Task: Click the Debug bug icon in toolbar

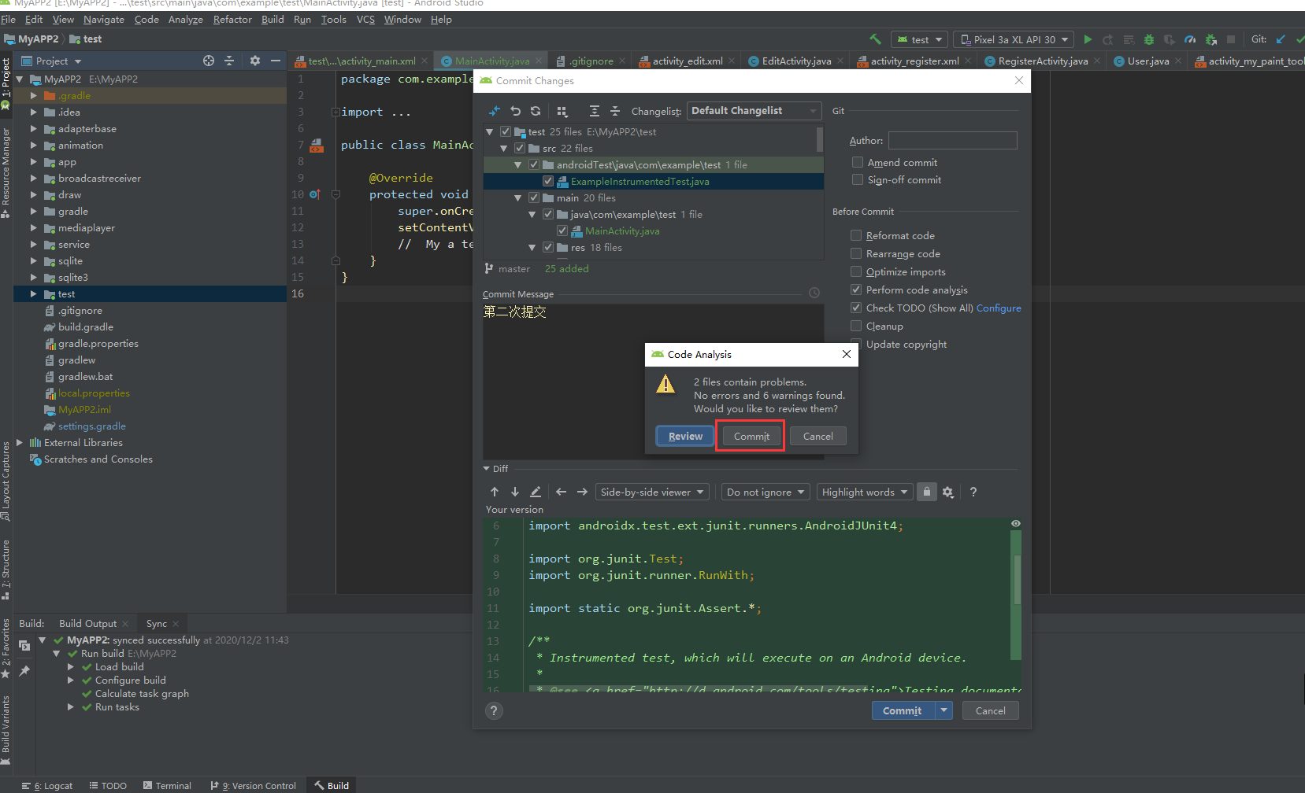Action: pos(1149,39)
